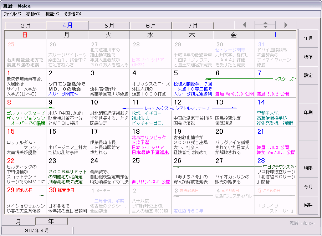This screenshot has height=236, width=322.
Task: Toggle the 常駐 resident button
Action: (308, 205)
